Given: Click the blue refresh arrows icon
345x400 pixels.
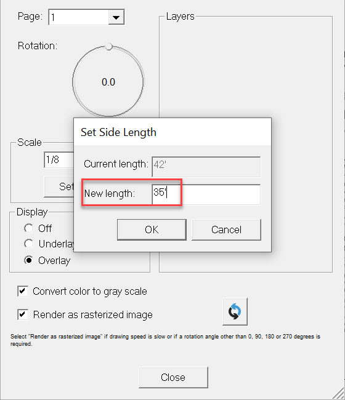Looking at the screenshot, I should 235,311.
